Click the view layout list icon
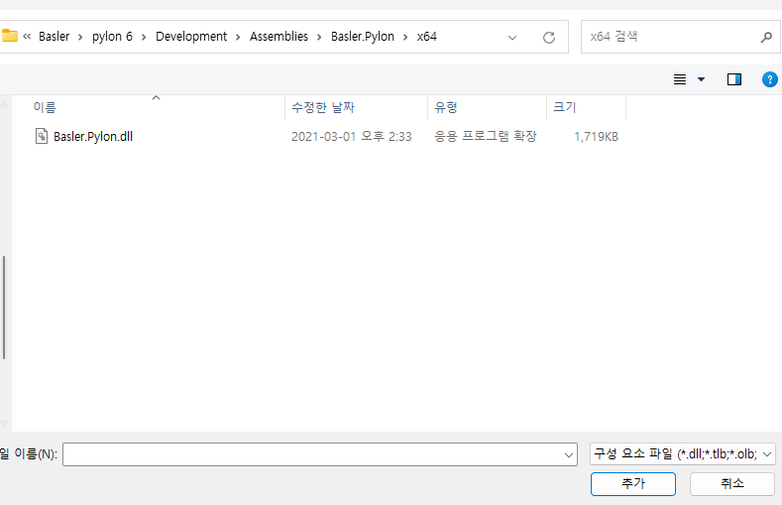This screenshot has width=782, height=505. click(x=680, y=79)
